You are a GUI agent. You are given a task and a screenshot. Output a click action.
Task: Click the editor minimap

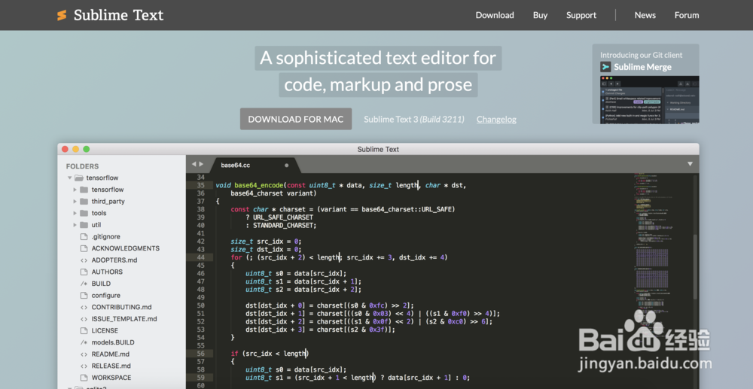point(661,281)
